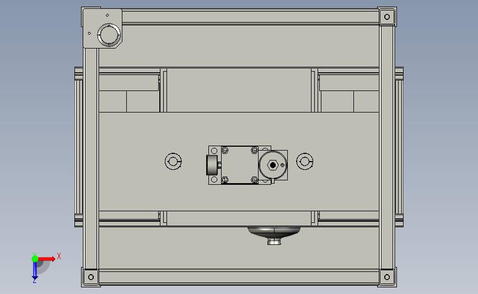This screenshot has height=294, width=478.
Task: Pick the shaft collar ring right of the center assembly
Action: tap(305, 161)
